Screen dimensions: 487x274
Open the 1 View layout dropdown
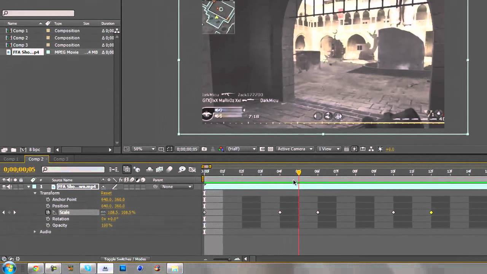click(x=329, y=149)
